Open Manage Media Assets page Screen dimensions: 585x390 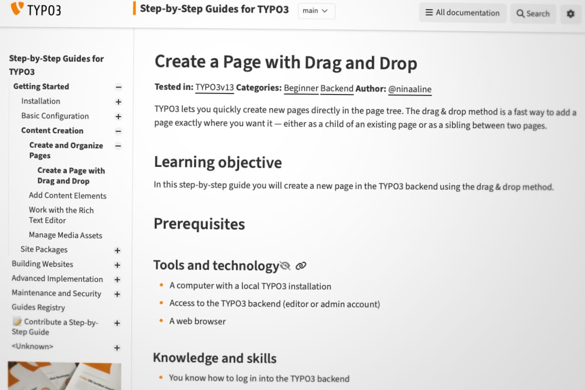pos(65,235)
